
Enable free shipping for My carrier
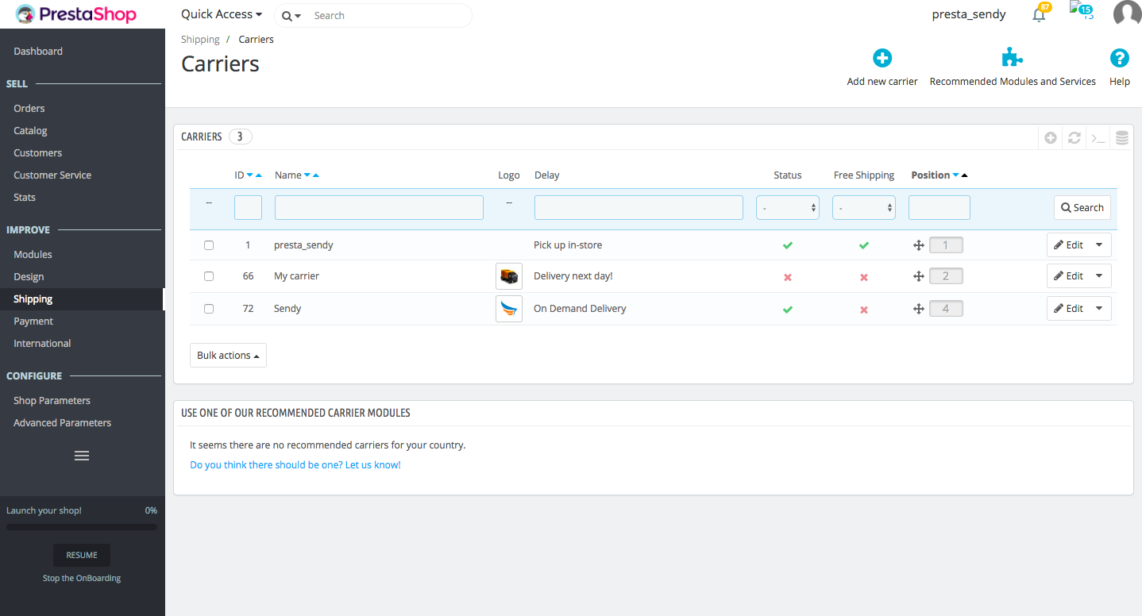864,277
